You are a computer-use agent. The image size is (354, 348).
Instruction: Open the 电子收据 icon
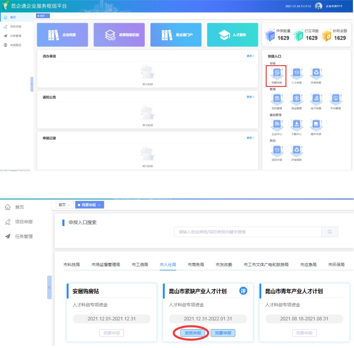pyautogui.click(x=316, y=99)
